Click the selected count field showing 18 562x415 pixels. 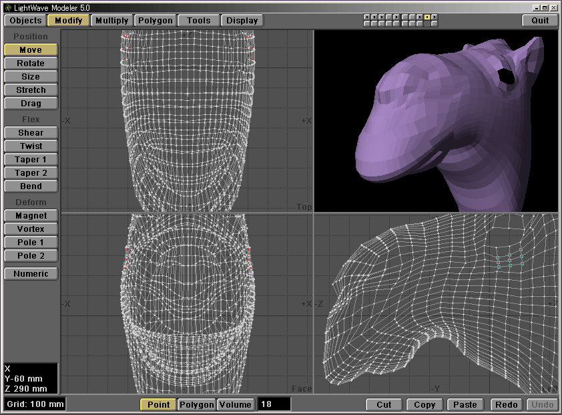pos(274,404)
